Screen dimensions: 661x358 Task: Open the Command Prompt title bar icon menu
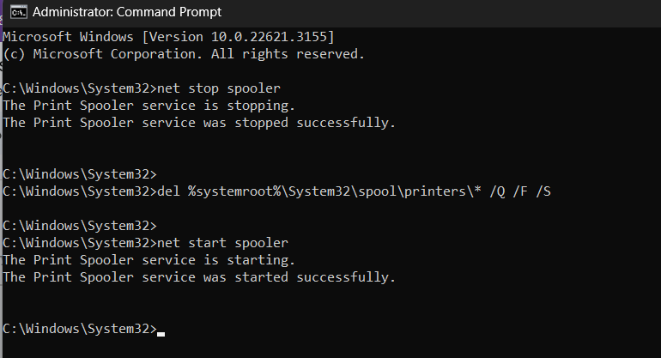pyautogui.click(x=19, y=12)
